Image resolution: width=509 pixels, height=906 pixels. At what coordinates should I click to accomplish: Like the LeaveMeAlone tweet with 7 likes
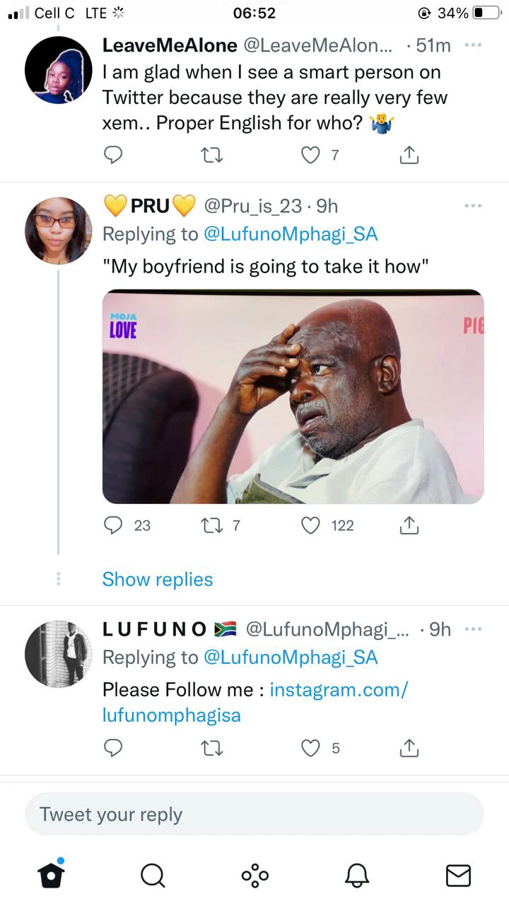(x=311, y=154)
